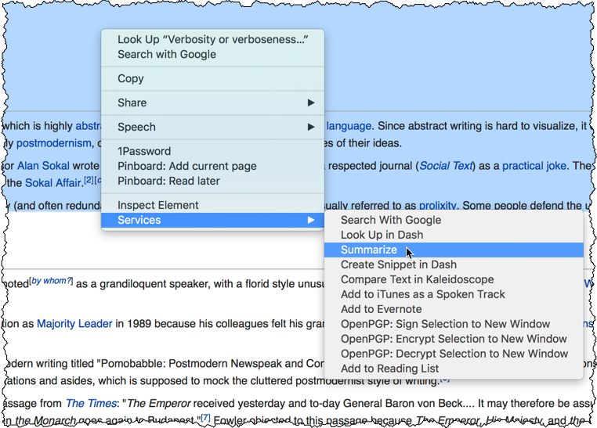Click the Look Up "Verbosity or verboseness…" item
Screen dimensions: 597x428
pos(212,39)
